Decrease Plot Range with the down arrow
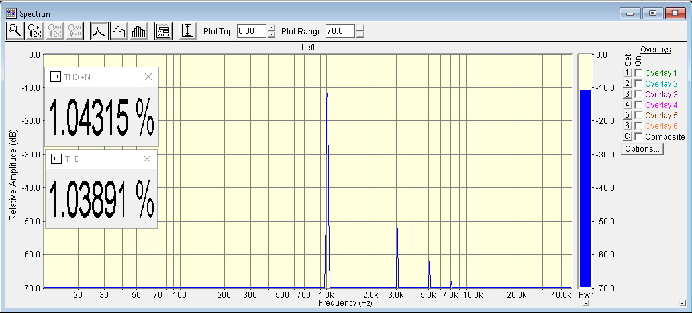 pyautogui.click(x=360, y=34)
